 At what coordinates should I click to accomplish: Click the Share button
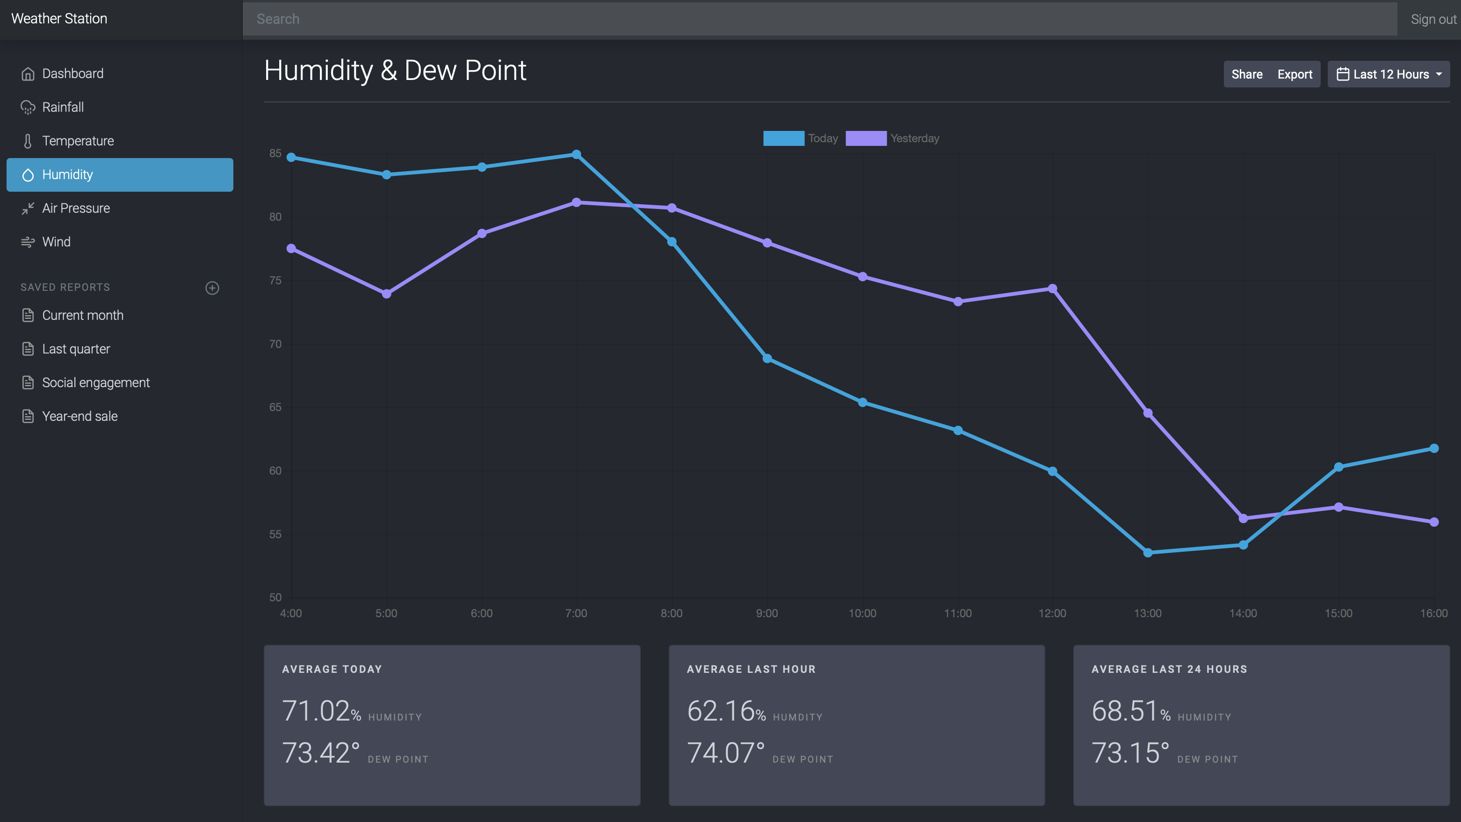coord(1247,74)
